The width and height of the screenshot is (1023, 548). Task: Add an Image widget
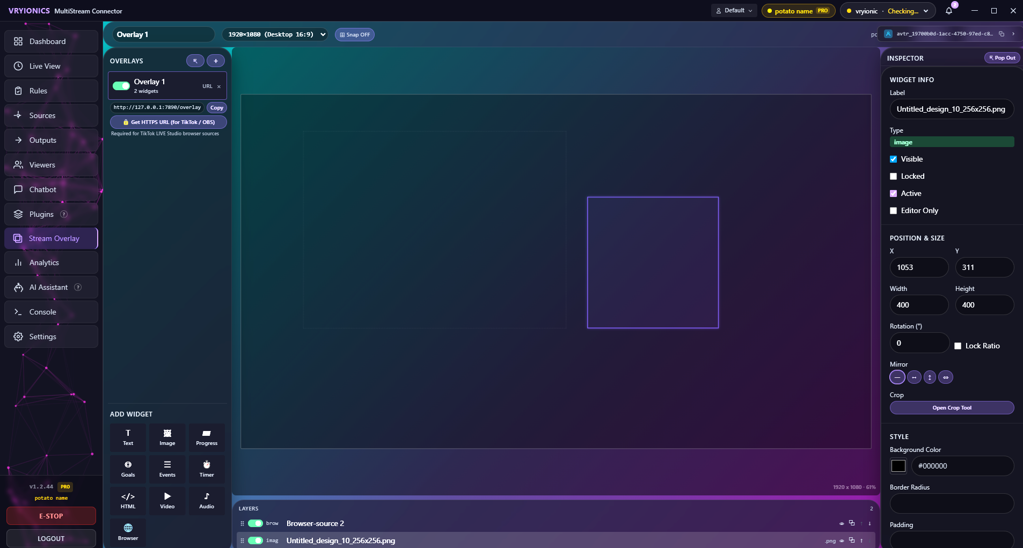pos(167,437)
